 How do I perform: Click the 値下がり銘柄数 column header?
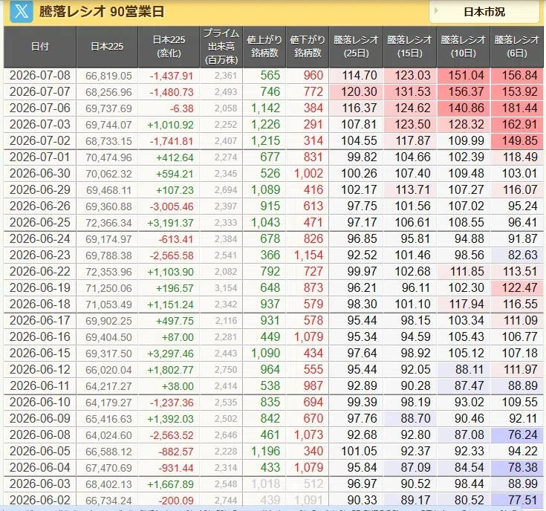point(307,47)
